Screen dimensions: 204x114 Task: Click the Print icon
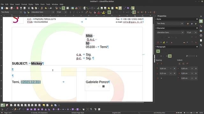[x=21, y=8]
